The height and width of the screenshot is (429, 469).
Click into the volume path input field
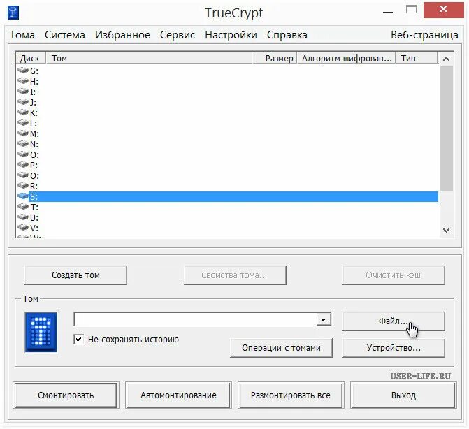point(195,319)
